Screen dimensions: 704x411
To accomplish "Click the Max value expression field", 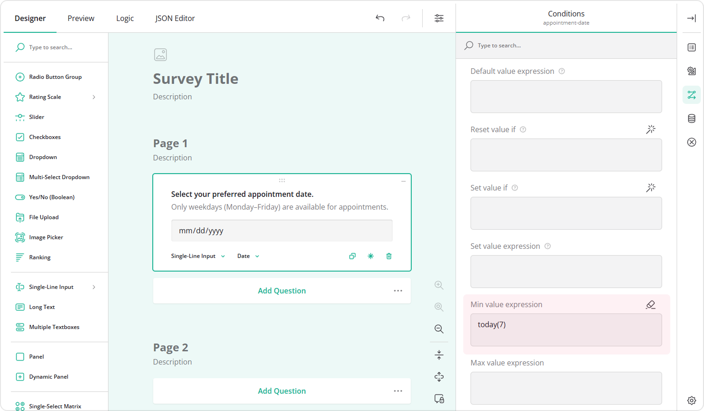I will [x=566, y=388].
